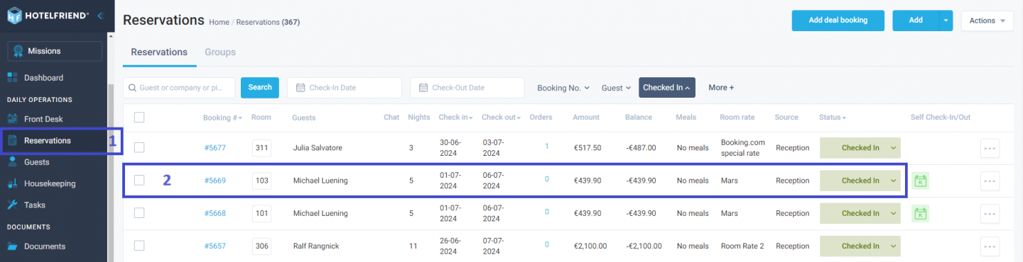Click the HotelFriend logo icon

15,15
